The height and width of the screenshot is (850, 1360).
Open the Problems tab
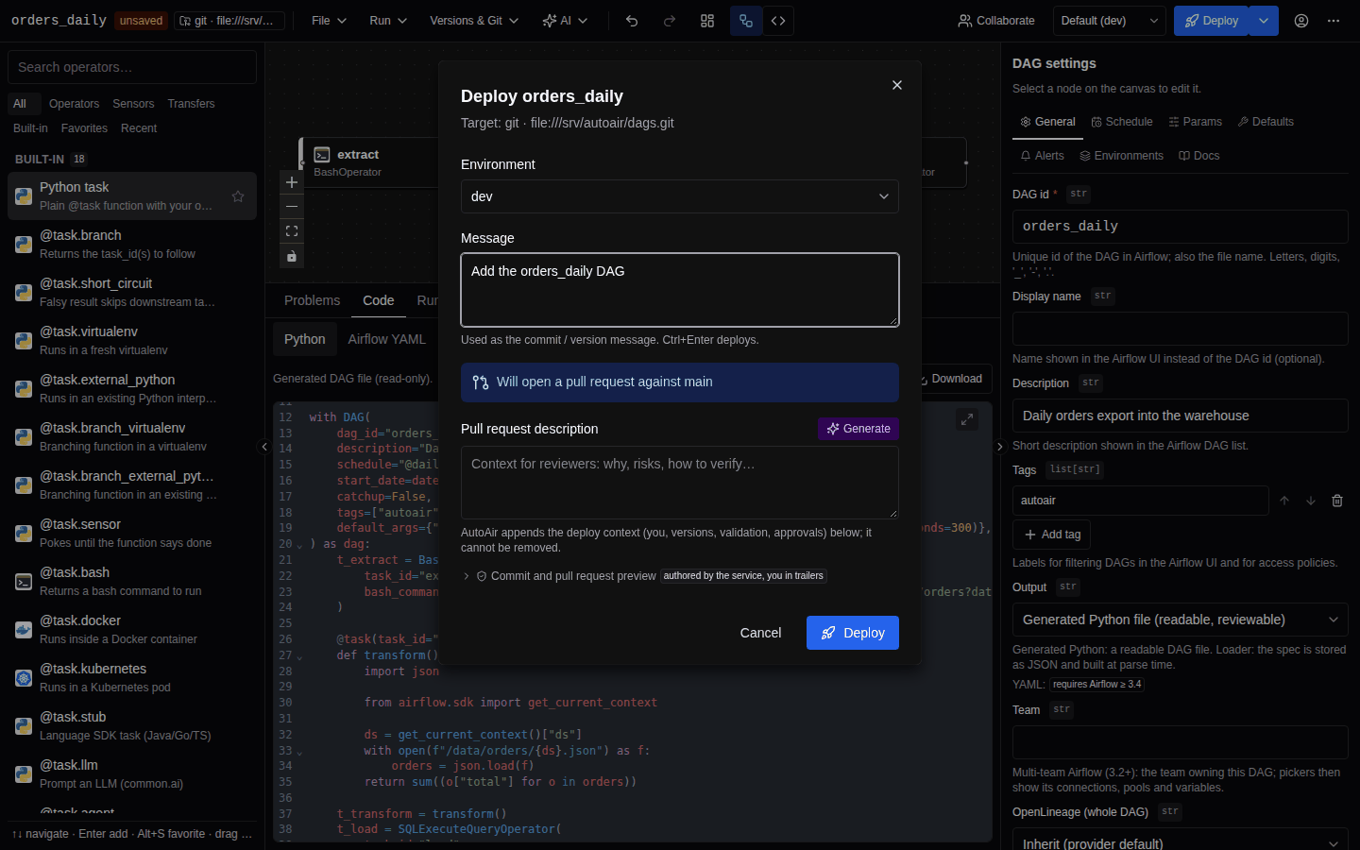pyautogui.click(x=312, y=300)
